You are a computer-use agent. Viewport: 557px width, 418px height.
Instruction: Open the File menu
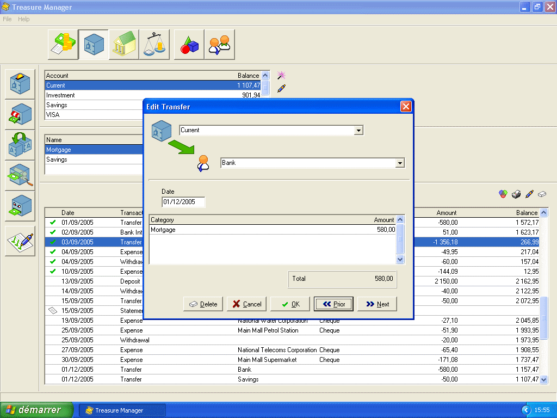[x=7, y=19]
